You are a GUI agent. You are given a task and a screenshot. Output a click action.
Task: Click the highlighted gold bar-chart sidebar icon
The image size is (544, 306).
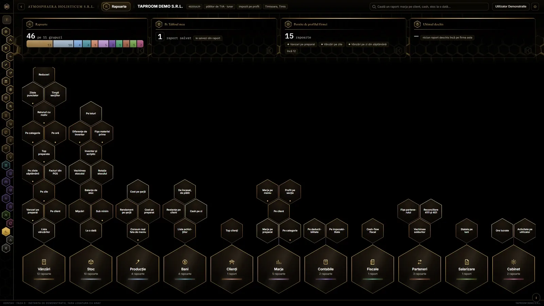coord(6,232)
